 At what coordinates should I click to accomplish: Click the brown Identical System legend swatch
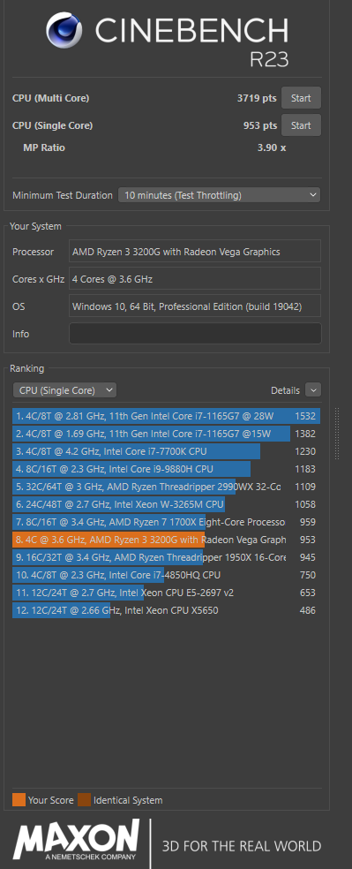coord(84,800)
